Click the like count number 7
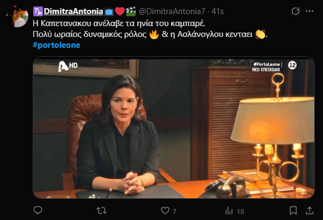This screenshot has width=323, height=220. [174, 211]
